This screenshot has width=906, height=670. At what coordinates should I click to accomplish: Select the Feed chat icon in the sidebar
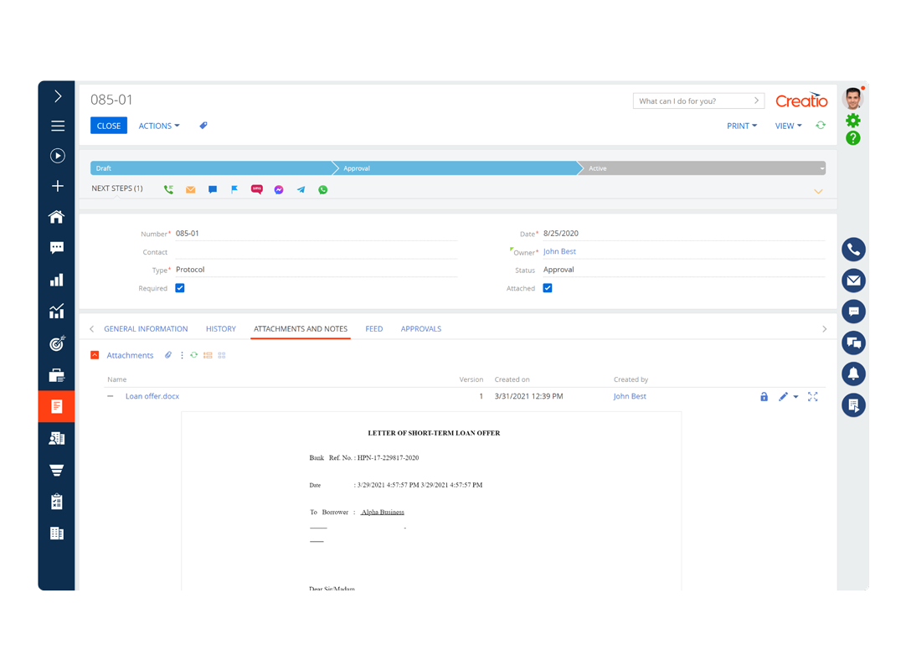57,247
